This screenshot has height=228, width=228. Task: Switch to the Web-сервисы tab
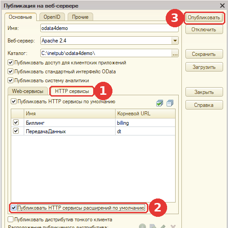point(28,91)
